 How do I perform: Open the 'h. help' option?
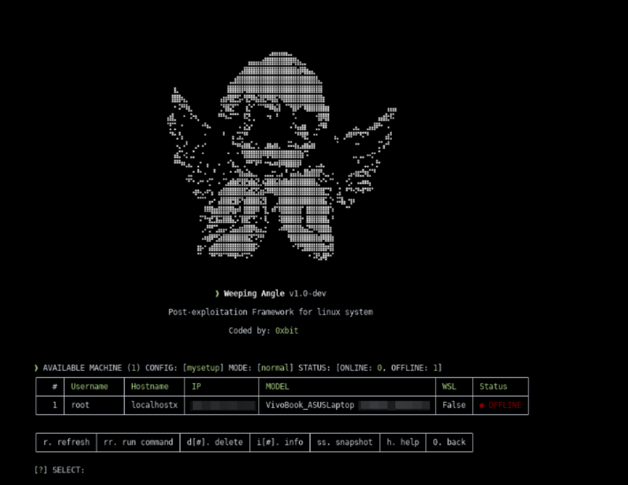(403, 442)
